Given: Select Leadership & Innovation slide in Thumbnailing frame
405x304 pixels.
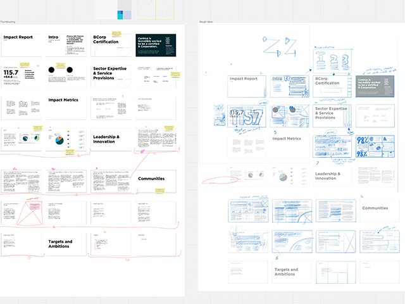Looking at the screenshot, I should [111, 139].
